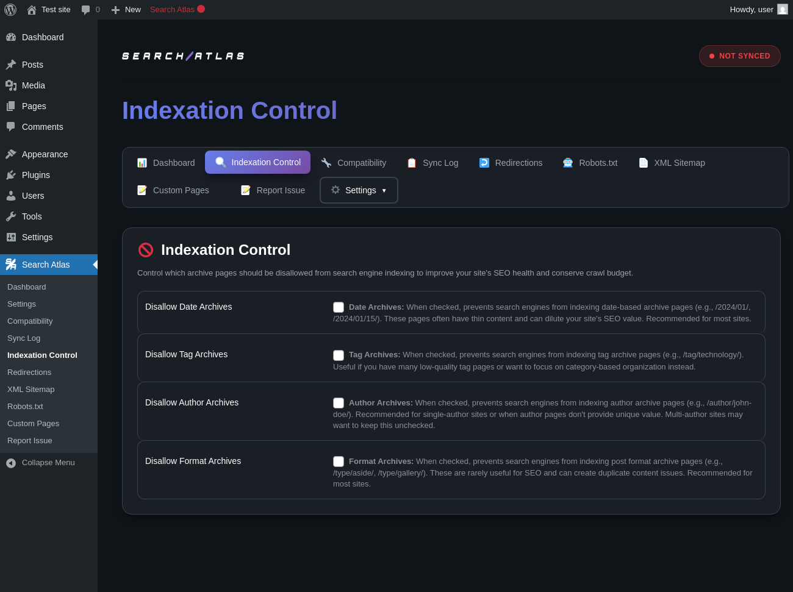Image resolution: width=793 pixels, height=592 pixels.
Task: Open Plugins in the sidebar menu
Action: [36, 175]
